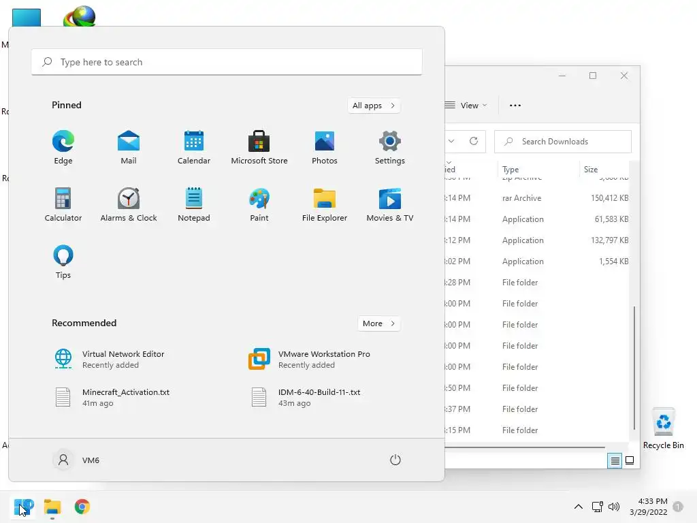Show All apps list

[x=374, y=106]
